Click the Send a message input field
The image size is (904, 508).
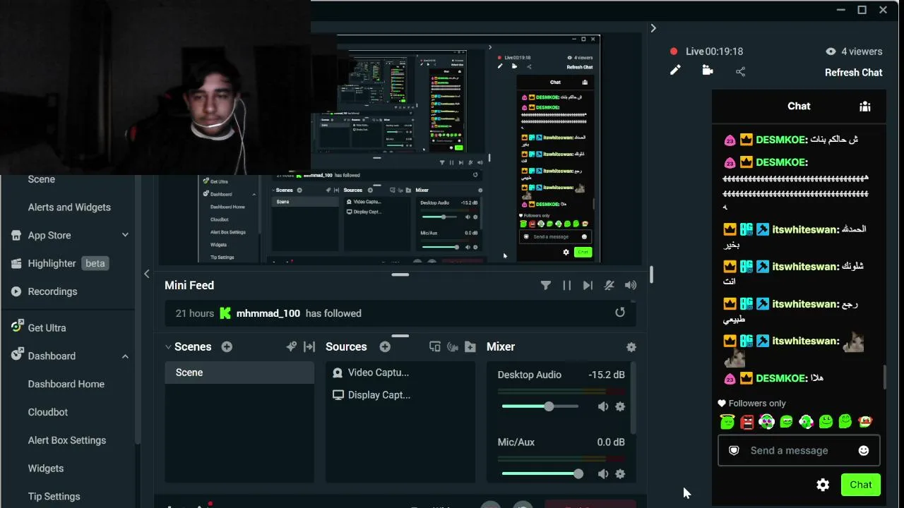pyautogui.click(x=799, y=450)
